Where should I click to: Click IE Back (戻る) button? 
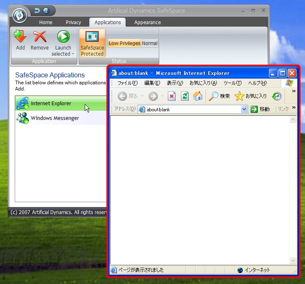(x=128, y=96)
